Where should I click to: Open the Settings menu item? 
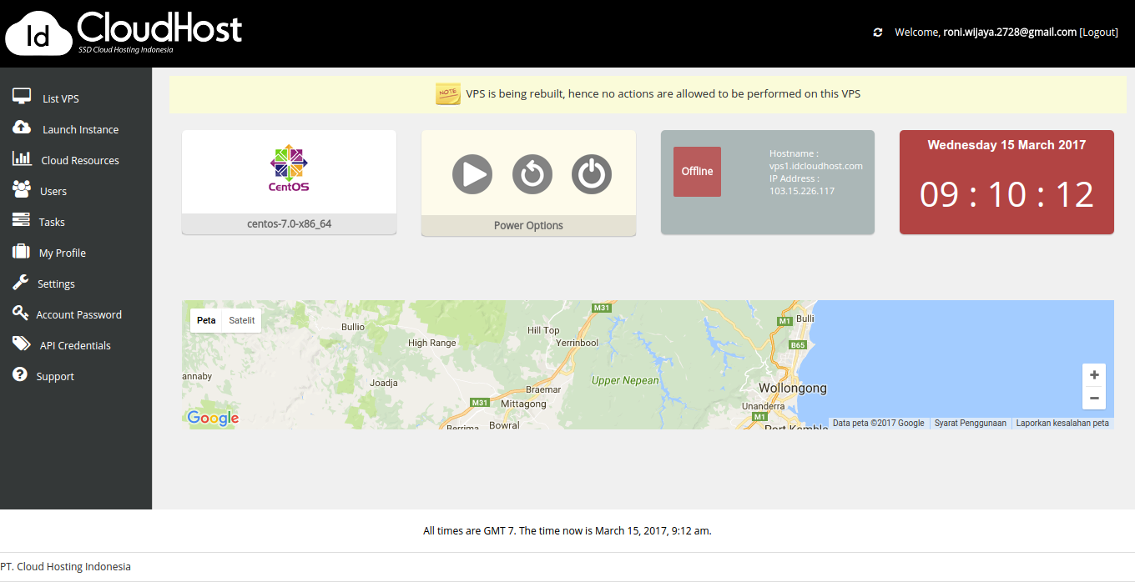[x=53, y=283]
